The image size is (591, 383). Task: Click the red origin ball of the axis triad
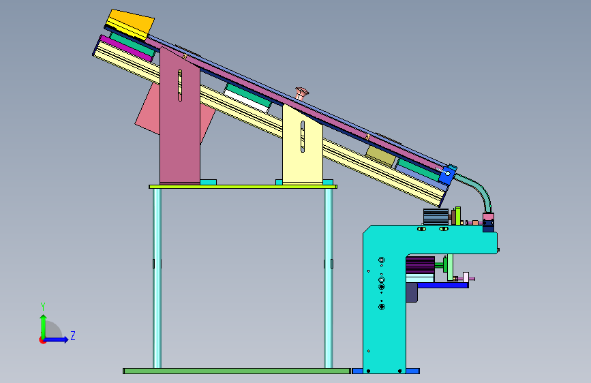pos(42,340)
